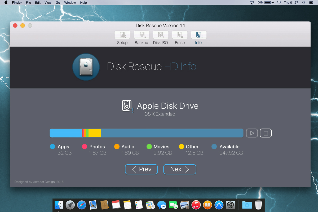Image resolution: width=318 pixels, height=212 pixels.
Task: Click the "OS X Extended" format label
Action: click(160, 114)
